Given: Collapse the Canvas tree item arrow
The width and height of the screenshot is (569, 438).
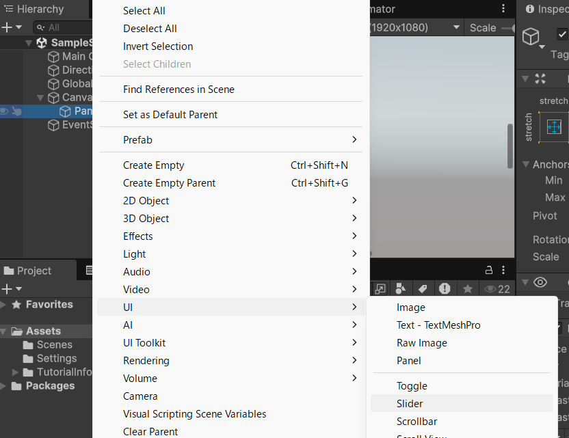Looking at the screenshot, I should pos(40,98).
